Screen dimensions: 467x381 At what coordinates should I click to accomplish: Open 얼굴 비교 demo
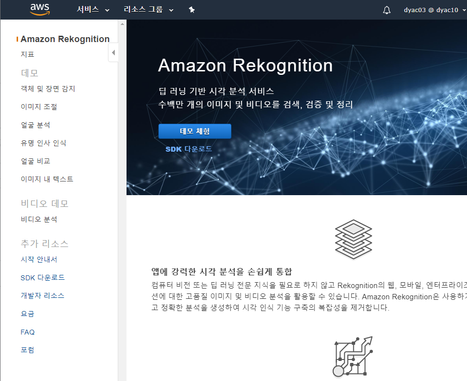point(35,161)
